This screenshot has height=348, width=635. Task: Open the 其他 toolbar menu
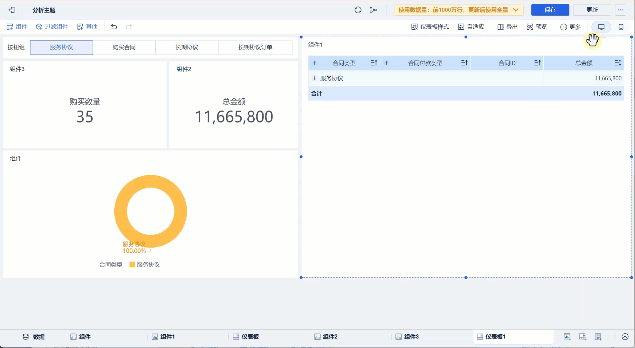87,27
